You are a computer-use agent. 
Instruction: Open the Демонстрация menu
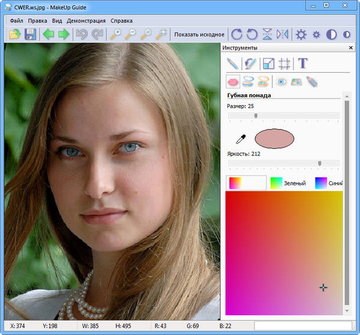[x=86, y=20]
